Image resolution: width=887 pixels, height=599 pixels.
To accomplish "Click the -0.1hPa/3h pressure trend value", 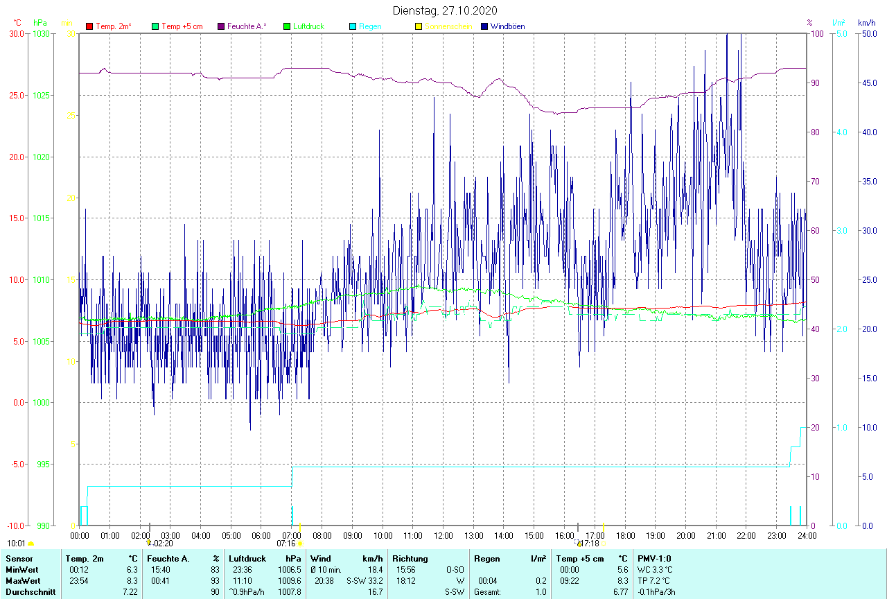I will tap(657, 592).
